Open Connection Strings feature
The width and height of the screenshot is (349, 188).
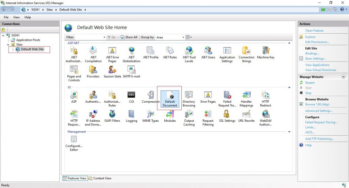click(x=246, y=55)
